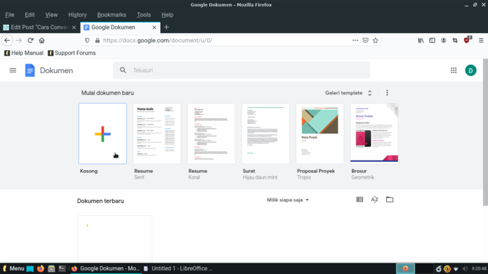Open the taskbar terminal
This screenshot has width=488, height=274.
(x=62, y=269)
